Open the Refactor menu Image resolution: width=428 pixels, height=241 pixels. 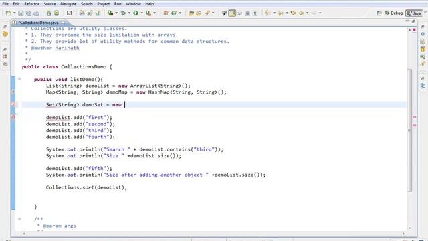pyautogui.click(x=31, y=4)
